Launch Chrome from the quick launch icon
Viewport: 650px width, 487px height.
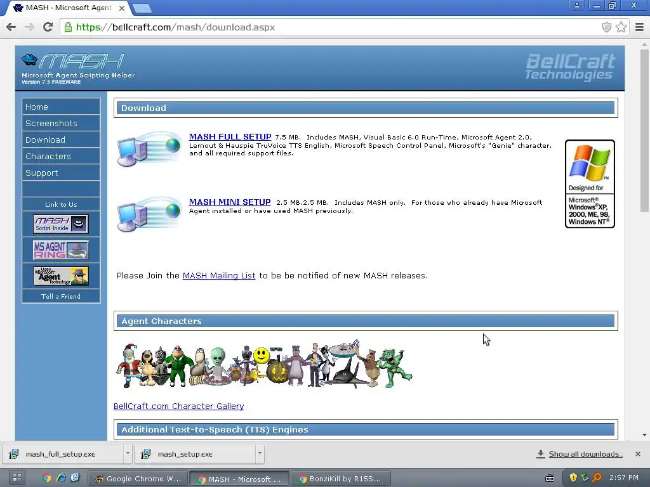click(46, 478)
